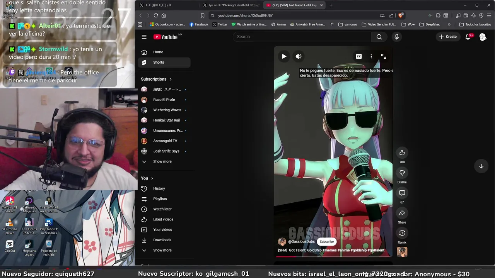
Task: Open the @GassiousDubs channel link
Action: click(x=301, y=242)
